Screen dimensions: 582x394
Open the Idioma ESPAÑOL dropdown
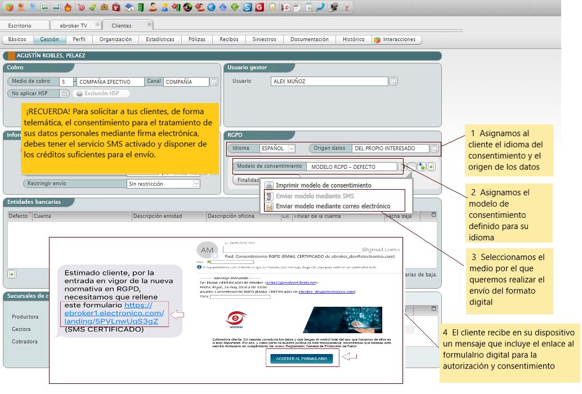click(292, 149)
